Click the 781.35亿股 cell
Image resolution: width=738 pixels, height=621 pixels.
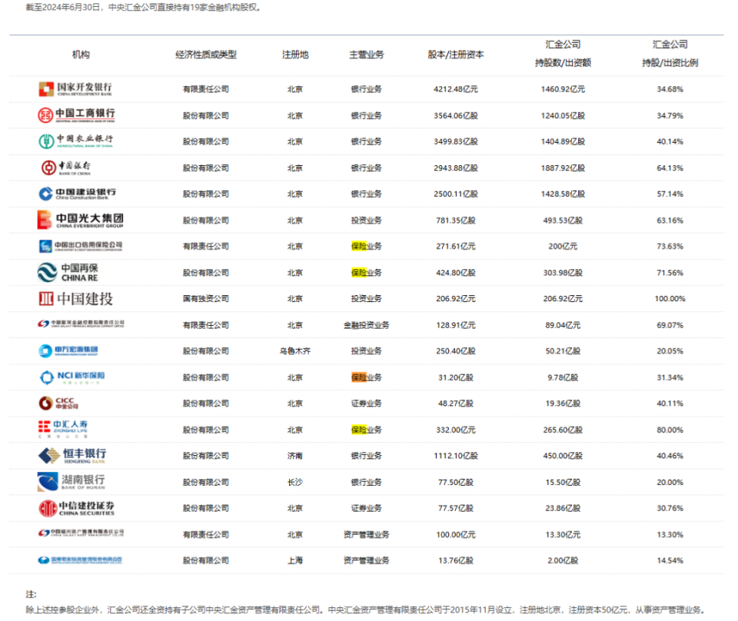point(456,220)
